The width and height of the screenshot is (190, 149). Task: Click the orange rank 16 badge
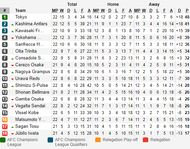[x=5, y=120]
